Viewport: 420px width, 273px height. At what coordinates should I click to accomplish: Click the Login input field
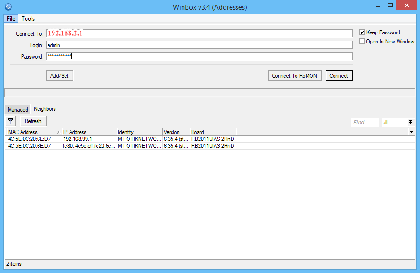[x=199, y=45]
